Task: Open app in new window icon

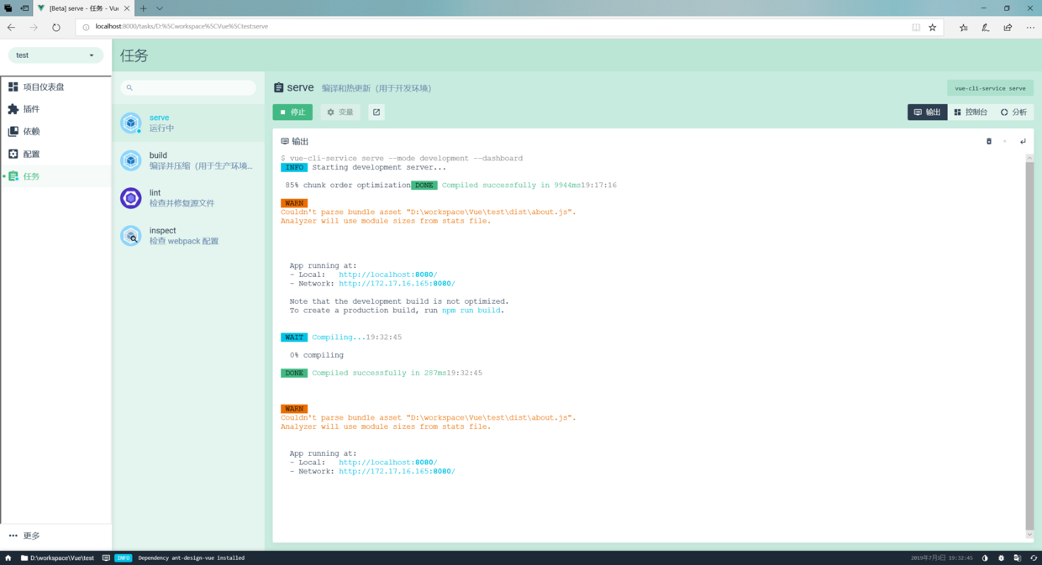Action: [376, 112]
